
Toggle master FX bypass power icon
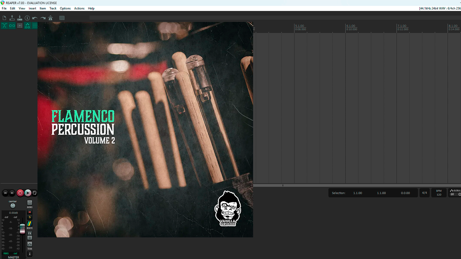(30, 238)
